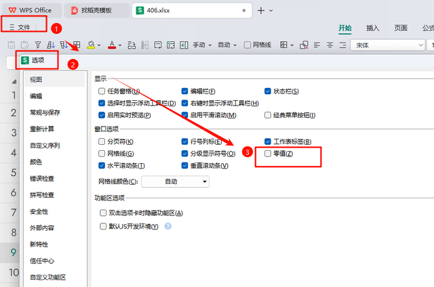Switch to the 插入 ribbon tab
This screenshot has height=287, width=434.
pyautogui.click(x=372, y=28)
